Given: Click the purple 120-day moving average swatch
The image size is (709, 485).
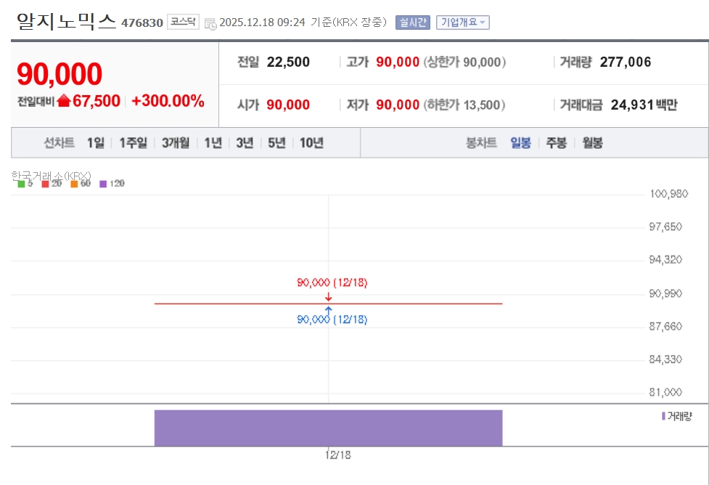Looking at the screenshot, I should click(x=103, y=184).
